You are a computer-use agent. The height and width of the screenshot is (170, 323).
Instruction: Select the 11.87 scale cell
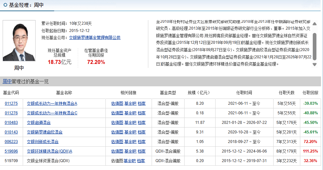click(x=200, y=123)
